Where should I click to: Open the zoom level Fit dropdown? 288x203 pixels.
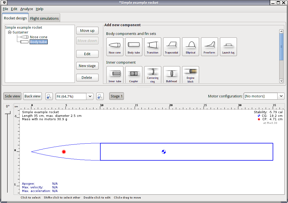(x=90, y=96)
